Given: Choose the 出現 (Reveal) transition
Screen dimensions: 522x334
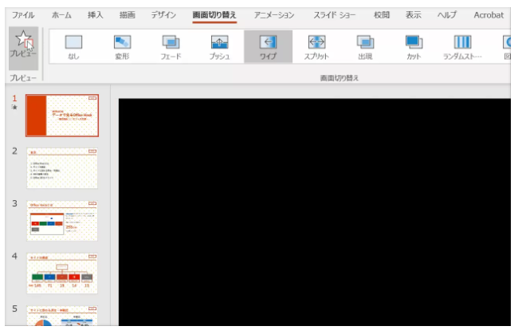Looking at the screenshot, I should click(x=365, y=47).
